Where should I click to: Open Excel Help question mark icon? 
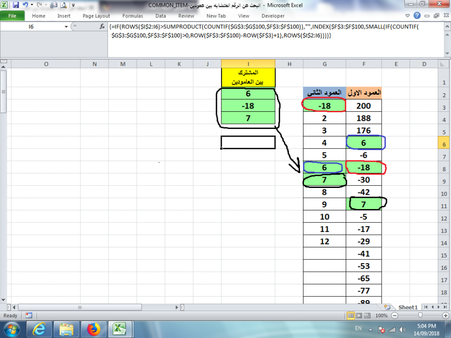click(417, 16)
